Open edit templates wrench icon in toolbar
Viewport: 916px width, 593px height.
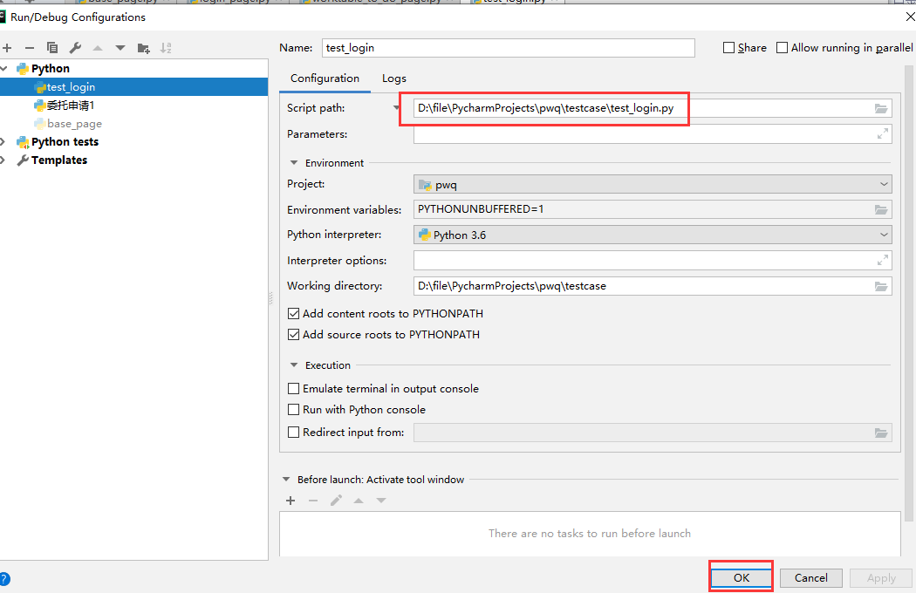pos(75,48)
